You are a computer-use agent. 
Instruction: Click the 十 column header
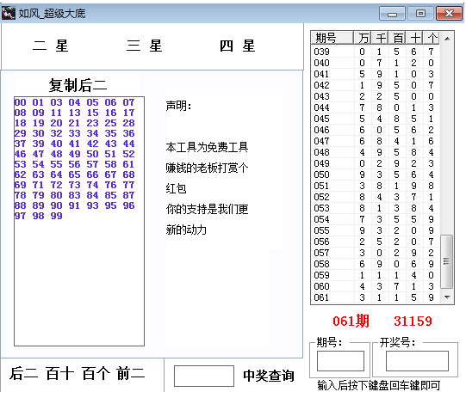[414, 38]
